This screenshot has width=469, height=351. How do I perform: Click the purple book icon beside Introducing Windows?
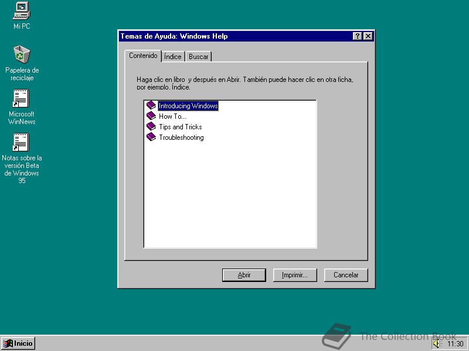(x=151, y=105)
